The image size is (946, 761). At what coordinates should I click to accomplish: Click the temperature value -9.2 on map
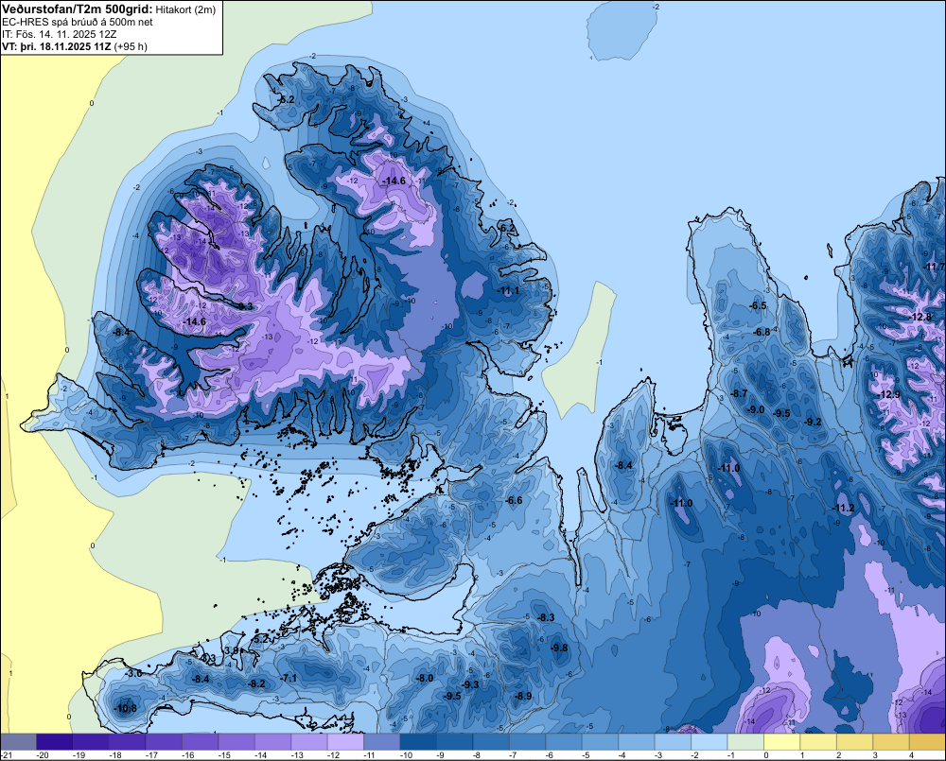pyautogui.click(x=812, y=422)
